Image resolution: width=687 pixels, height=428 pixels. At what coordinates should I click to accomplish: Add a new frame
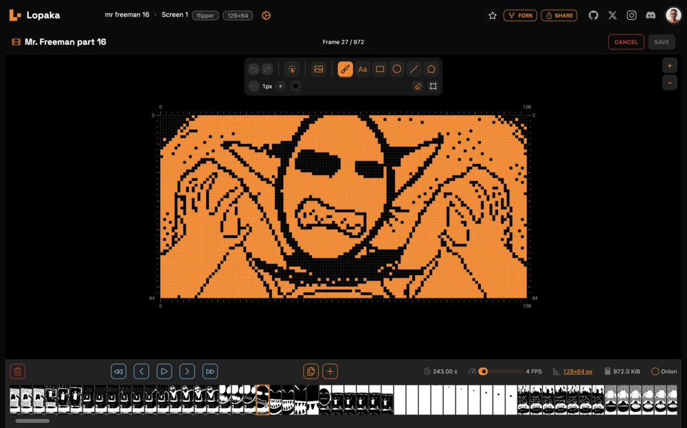click(330, 372)
